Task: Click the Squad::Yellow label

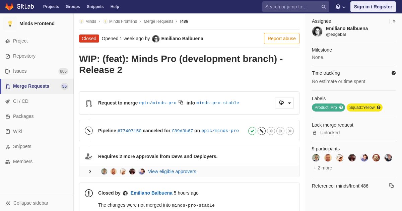Action: [364, 108]
